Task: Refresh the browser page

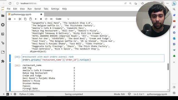Action: coord(10,3)
